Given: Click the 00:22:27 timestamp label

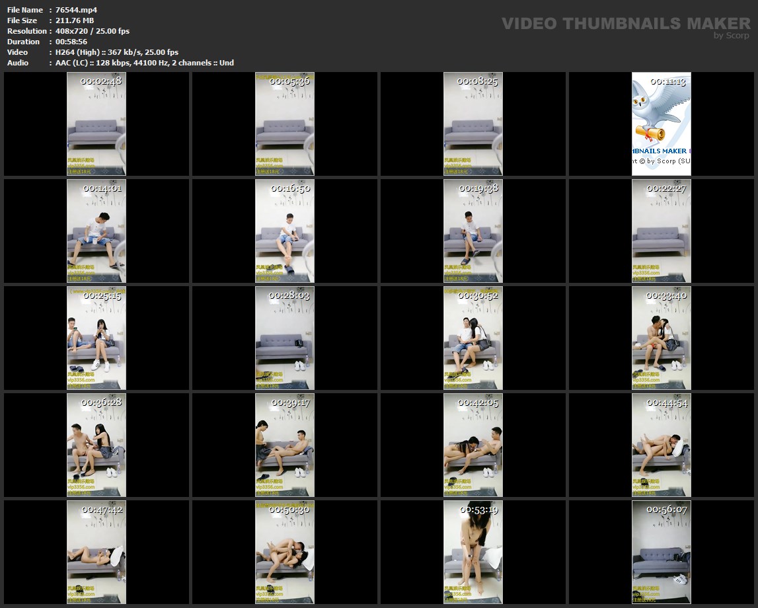Looking at the screenshot, I should pos(666,188).
